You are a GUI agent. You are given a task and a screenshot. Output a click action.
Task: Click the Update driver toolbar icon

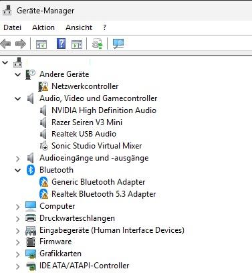(98, 43)
